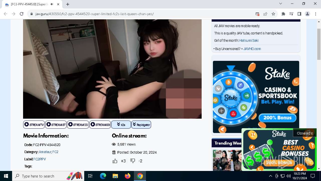321x181 pixels.
Task: Toggle the Chrome side panel
Action: tap(299, 14)
